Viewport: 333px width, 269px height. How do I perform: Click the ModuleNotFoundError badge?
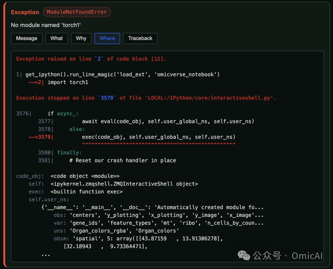[x=77, y=12]
